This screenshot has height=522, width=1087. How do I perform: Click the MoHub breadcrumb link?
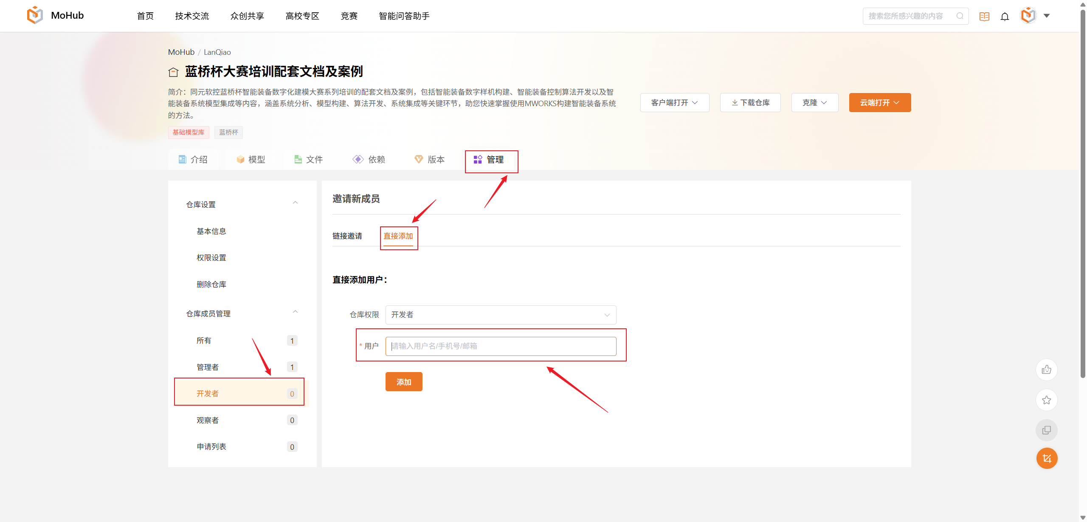[181, 52]
